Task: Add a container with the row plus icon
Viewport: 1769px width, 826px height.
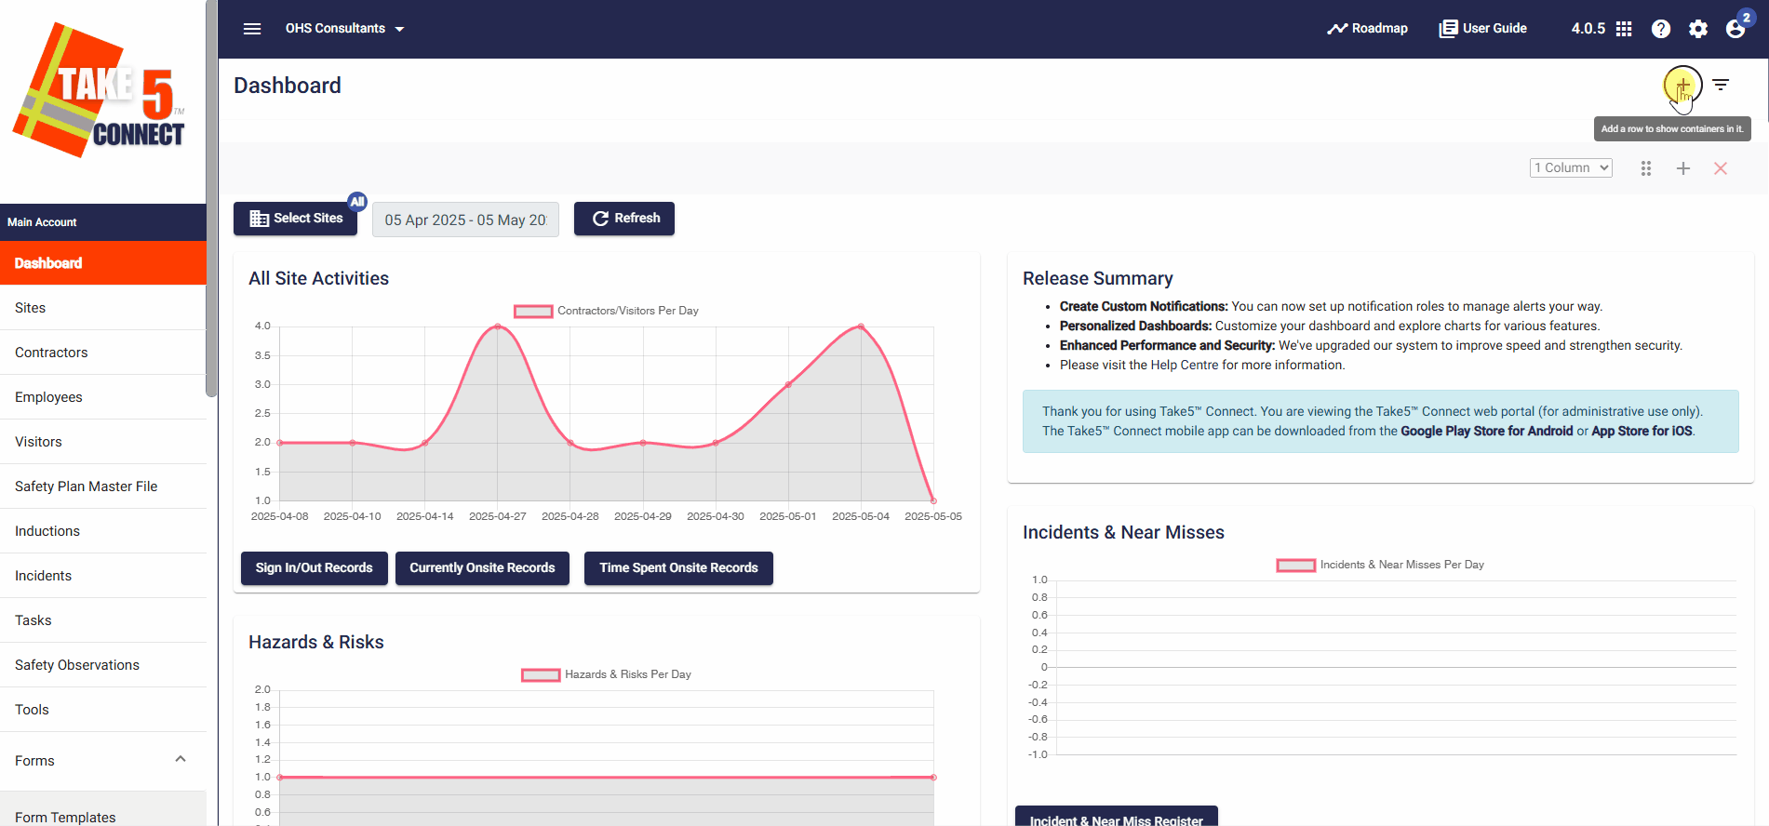Action: (1683, 168)
